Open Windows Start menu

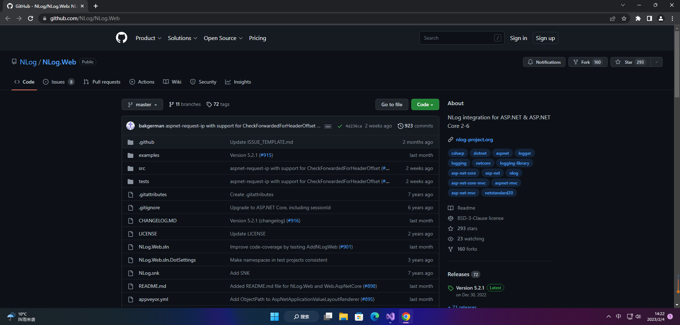coord(274,317)
